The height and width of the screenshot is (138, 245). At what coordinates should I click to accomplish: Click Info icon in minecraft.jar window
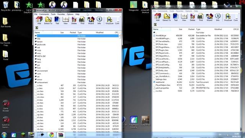click(99, 20)
